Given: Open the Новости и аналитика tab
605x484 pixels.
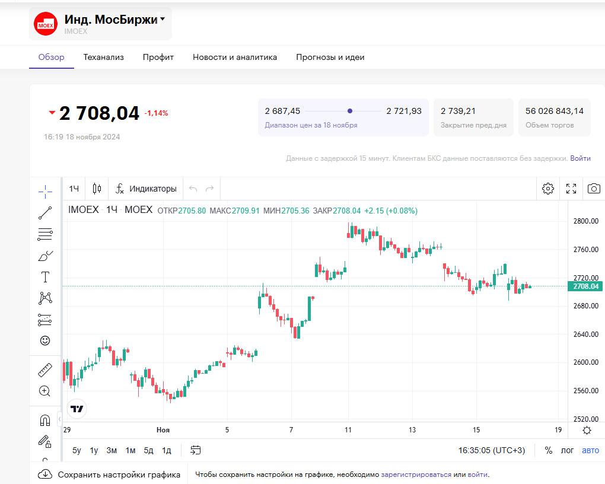Looking at the screenshot, I should click(235, 58).
